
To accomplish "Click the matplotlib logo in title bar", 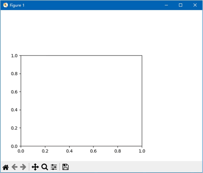I will (6, 5).
